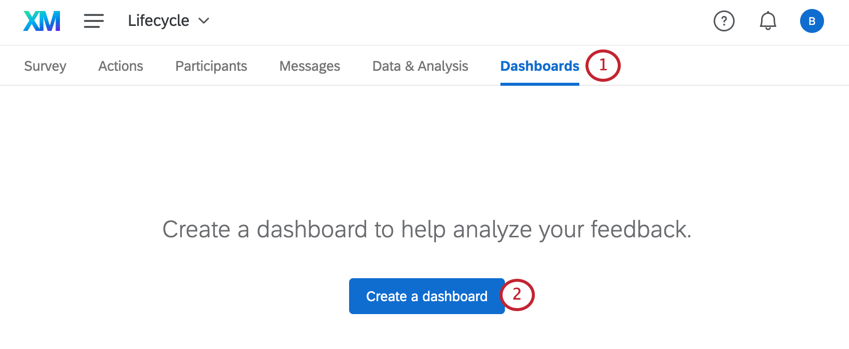Open the Data & Analysis tab
849x349 pixels.
click(420, 65)
